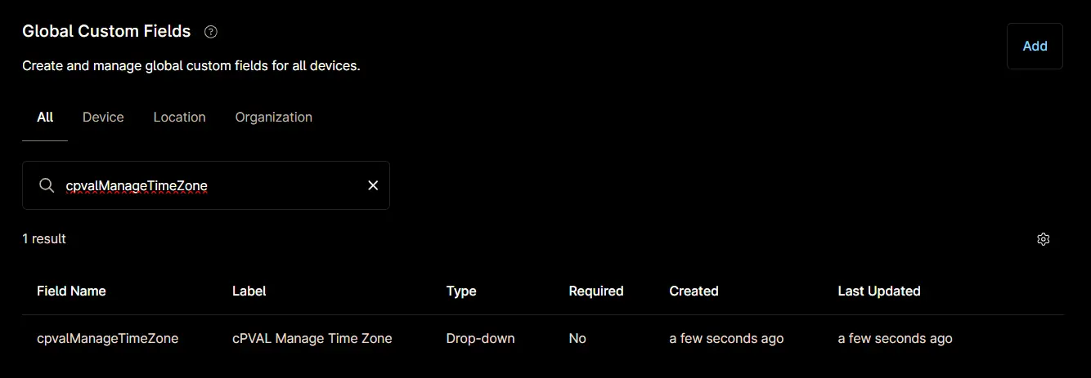
Task: Open the Location tab
Action: coord(179,117)
